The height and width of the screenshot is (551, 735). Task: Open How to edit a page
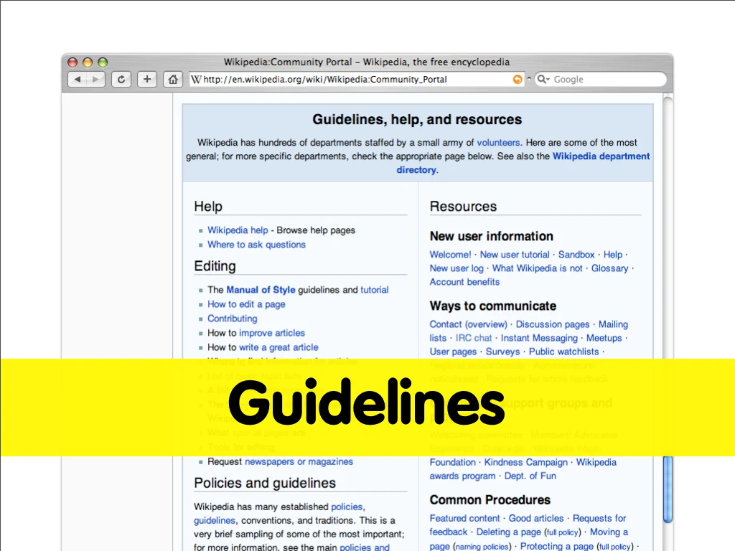(246, 304)
